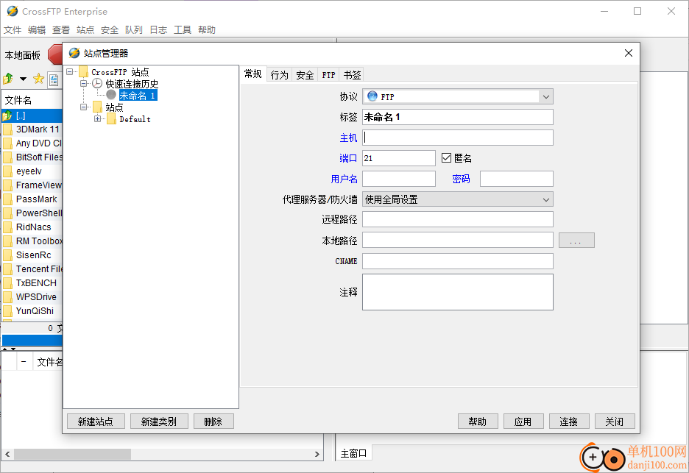The width and height of the screenshot is (689, 473).
Task: Click the 关闭 button
Action: click(615, 422)
